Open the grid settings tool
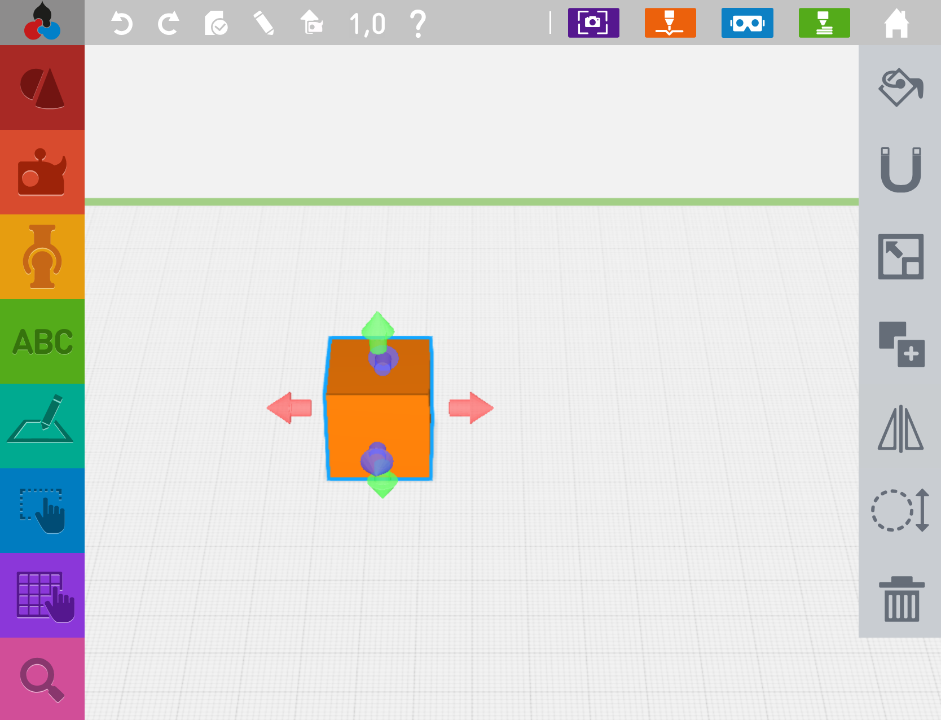941x720 pixels. (42, 595)
